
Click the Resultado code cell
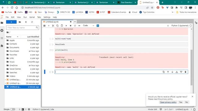121,44
